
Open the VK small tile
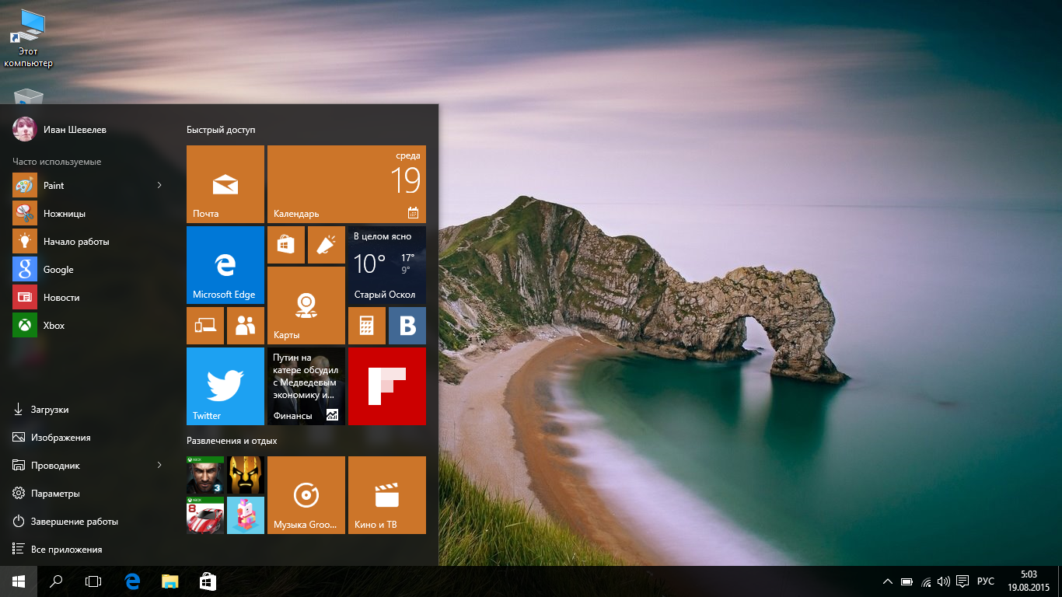(407, 326)
